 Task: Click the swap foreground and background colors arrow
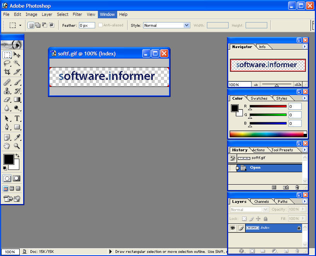pos(17,156)
